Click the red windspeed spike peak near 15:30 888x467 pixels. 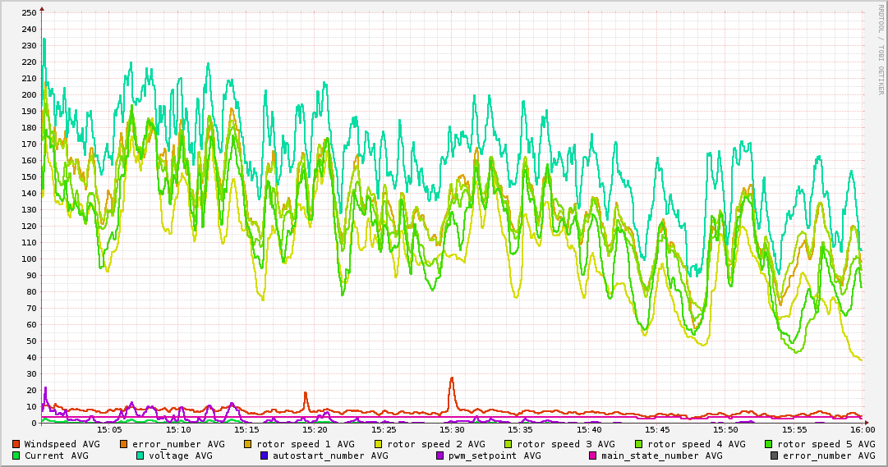tap(452, 378)
